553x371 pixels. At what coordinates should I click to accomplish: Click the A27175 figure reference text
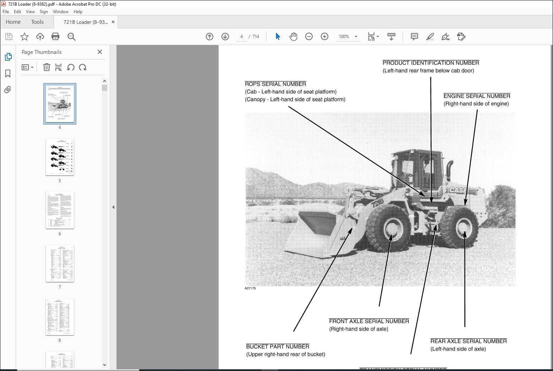click(250, 289)
